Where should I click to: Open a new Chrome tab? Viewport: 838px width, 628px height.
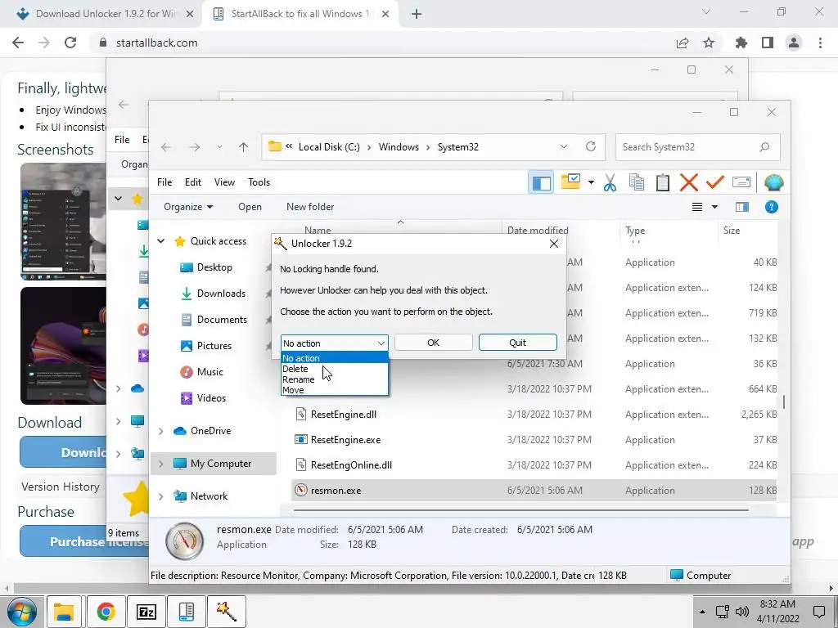(x=417, y=15)
